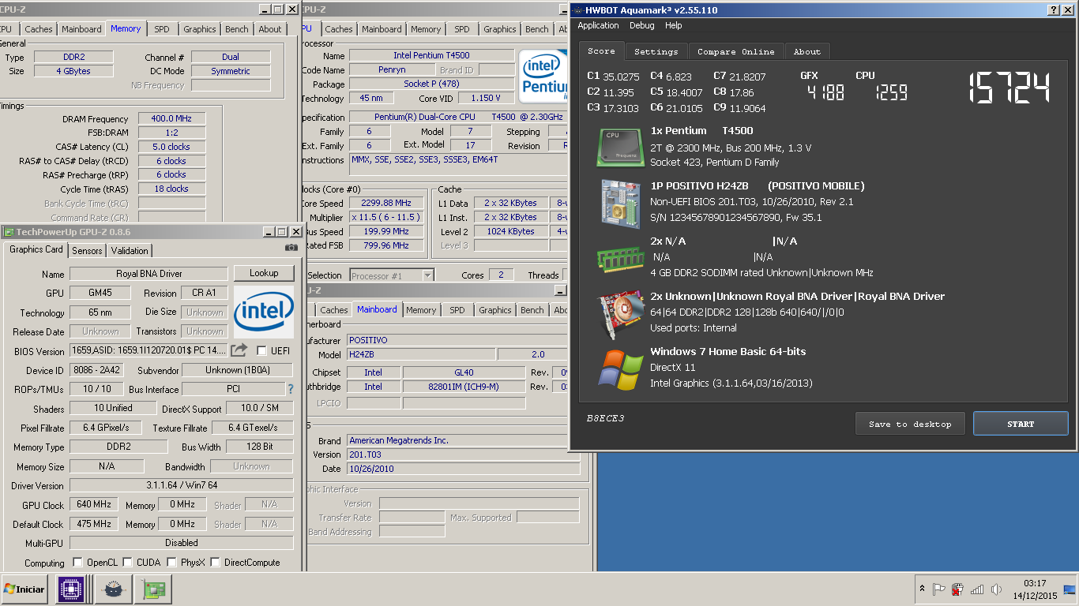
Task: Click the GPU-Z camera screenshot icon
Action: (x=291, y=248)
